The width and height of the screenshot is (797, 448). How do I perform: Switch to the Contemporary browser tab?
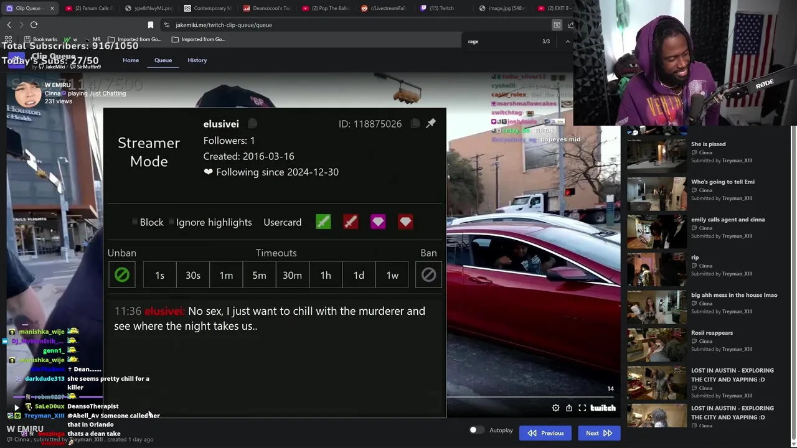(207, 8)
